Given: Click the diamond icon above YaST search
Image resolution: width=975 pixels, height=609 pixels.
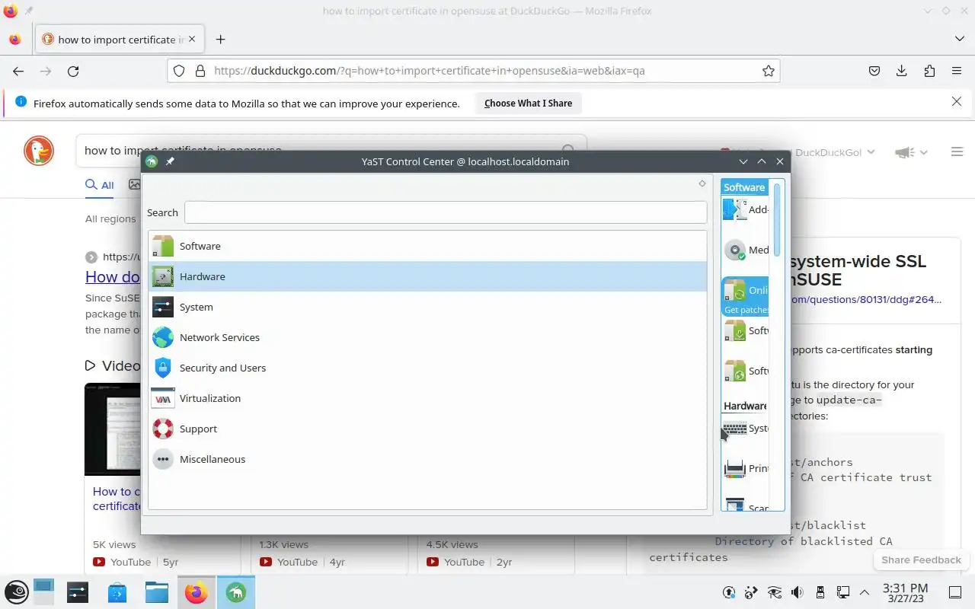Looking at the screenshot, I should 702,183.
